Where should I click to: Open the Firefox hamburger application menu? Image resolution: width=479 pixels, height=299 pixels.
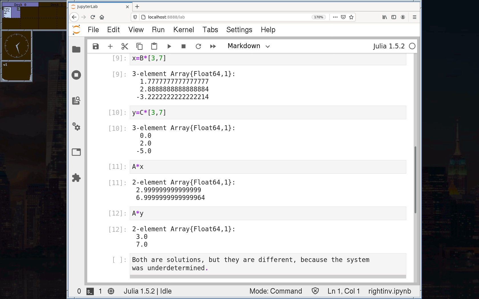click(x=414, y=17)
